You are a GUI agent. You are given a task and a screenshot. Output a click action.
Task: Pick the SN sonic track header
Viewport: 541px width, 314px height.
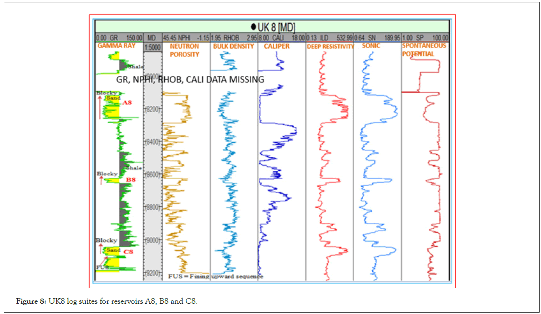377,37
